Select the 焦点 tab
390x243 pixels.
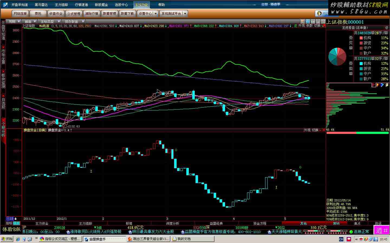click(357, 224)
